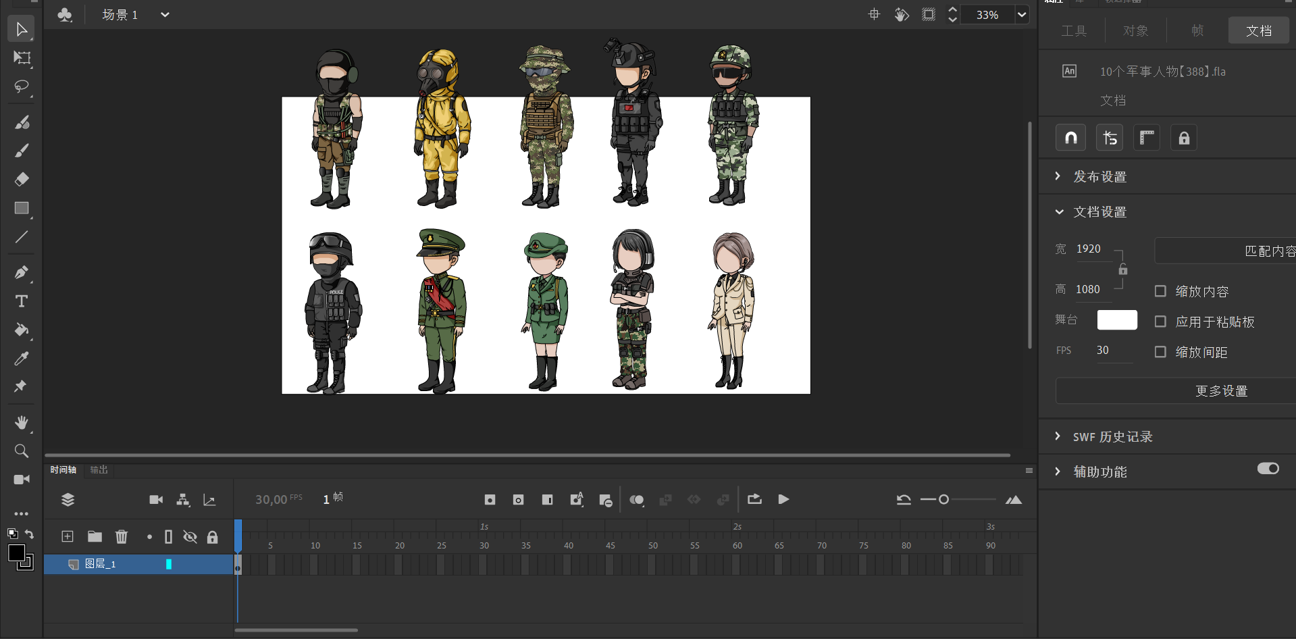Screen dimensions: 1296x639
Task: Select the Hand tool
Action: [x=22, y=422]
